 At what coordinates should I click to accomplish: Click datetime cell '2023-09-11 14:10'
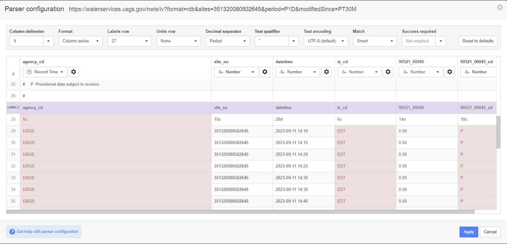click(304, 131)
